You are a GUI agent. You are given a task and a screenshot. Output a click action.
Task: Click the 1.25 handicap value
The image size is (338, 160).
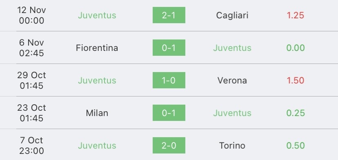(x=295, y=15)
